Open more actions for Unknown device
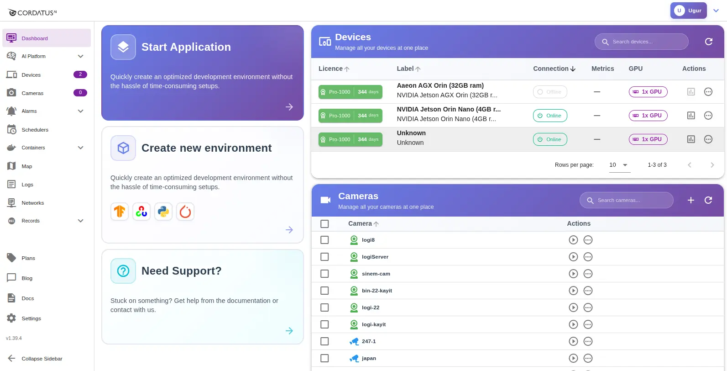Viewport: 727px width, 371px height. pos(708,139)
